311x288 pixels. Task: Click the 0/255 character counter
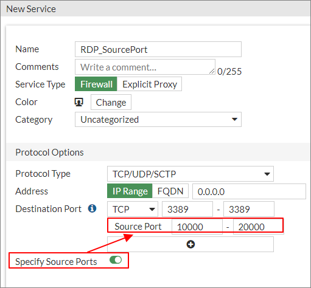tap(229, 72)
